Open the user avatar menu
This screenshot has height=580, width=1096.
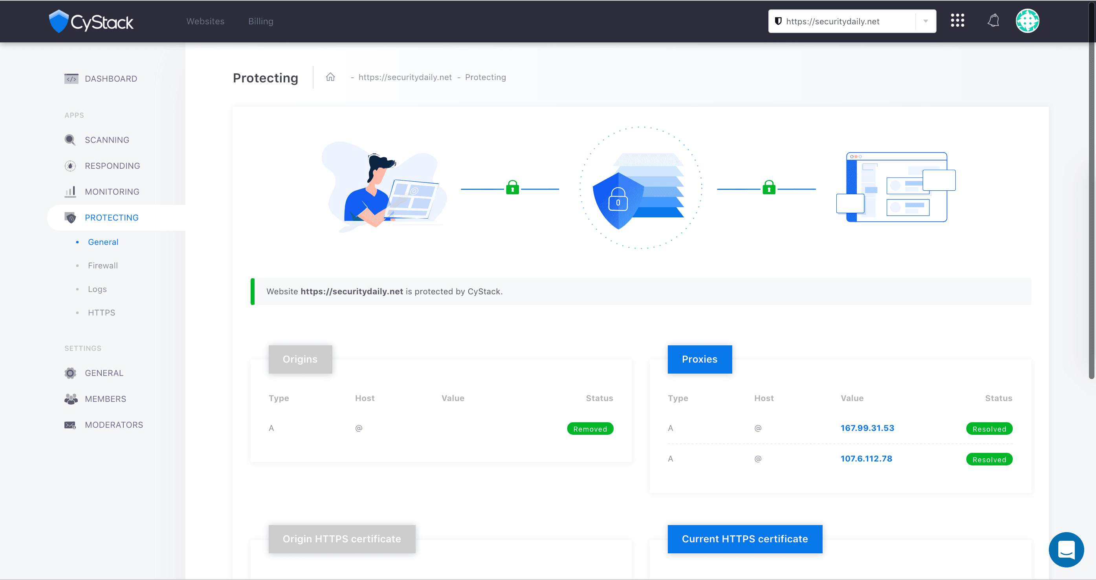click(x=1027, y=21)
